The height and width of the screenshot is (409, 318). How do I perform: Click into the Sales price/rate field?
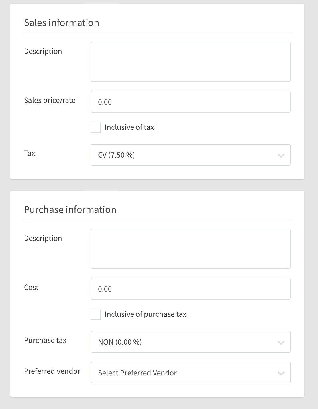coord(190,102)
